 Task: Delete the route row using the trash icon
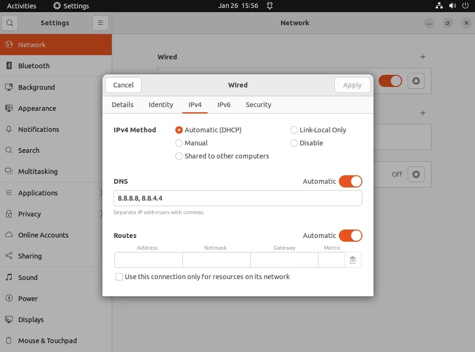[x=353, y=260]
